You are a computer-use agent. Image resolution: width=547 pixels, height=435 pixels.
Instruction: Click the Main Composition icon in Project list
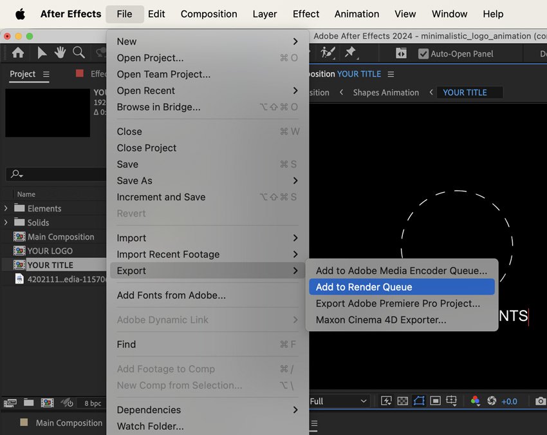point(19,237)
